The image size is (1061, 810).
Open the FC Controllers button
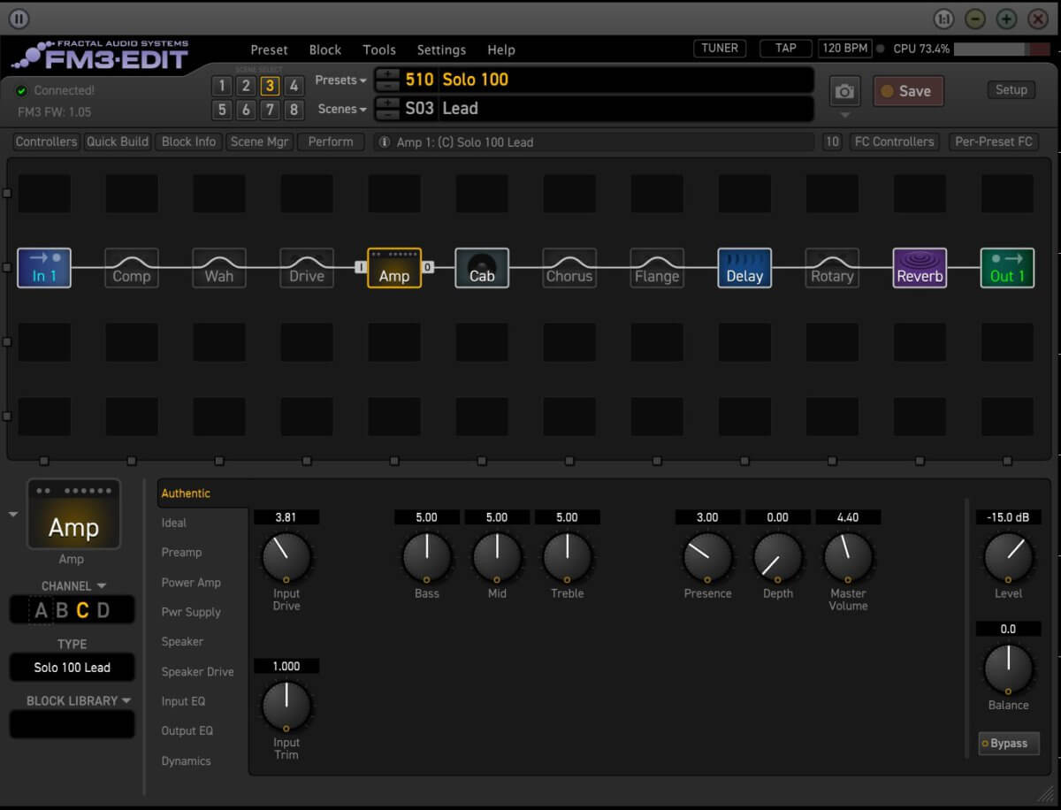[x=894, y=141]
